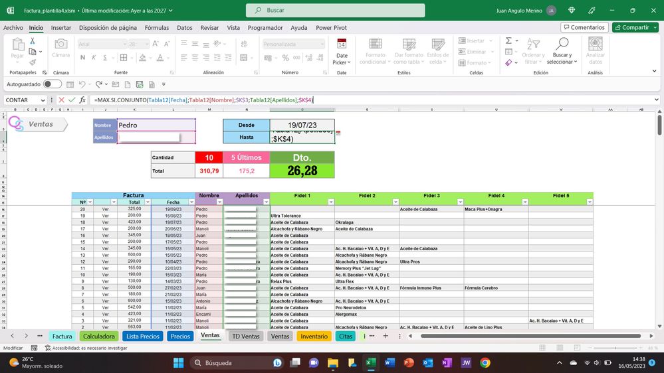Cancel the formula with the X icon
The height and width of the screenshot is (373, 664).
61,100
